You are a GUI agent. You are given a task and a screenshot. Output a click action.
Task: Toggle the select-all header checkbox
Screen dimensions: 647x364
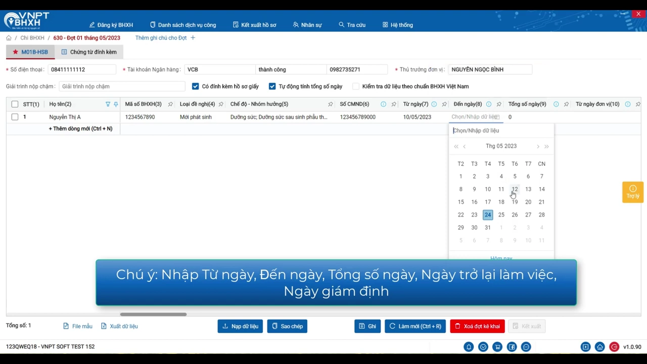(15, 104)
